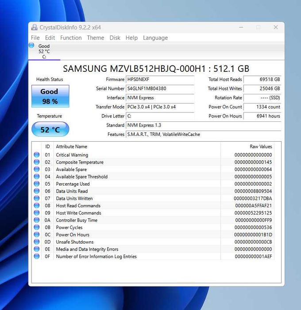The image size is (301, 310).
Task: Click the Transfer Mode field PCIe 3.0 x4
Action: click(160, 107)
